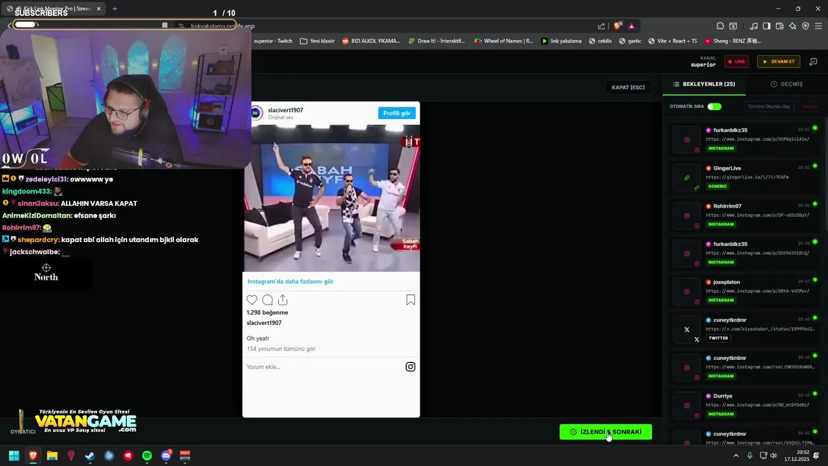Open the comment bubble icon on the post
The width and height of the screenshot is (828, 466).
[x=267, y=300]
